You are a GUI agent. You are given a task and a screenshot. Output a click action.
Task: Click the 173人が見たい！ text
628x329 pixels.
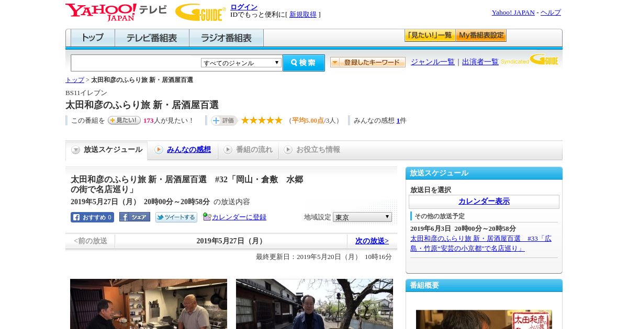pyautogui.click(x=169, y=121)
